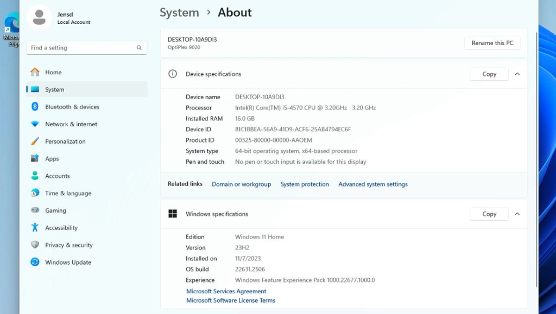Image resolution: width=556 pixels, height=314 pixels.
Task: Click the 64-bit operating system text
Action: (296, 151)
